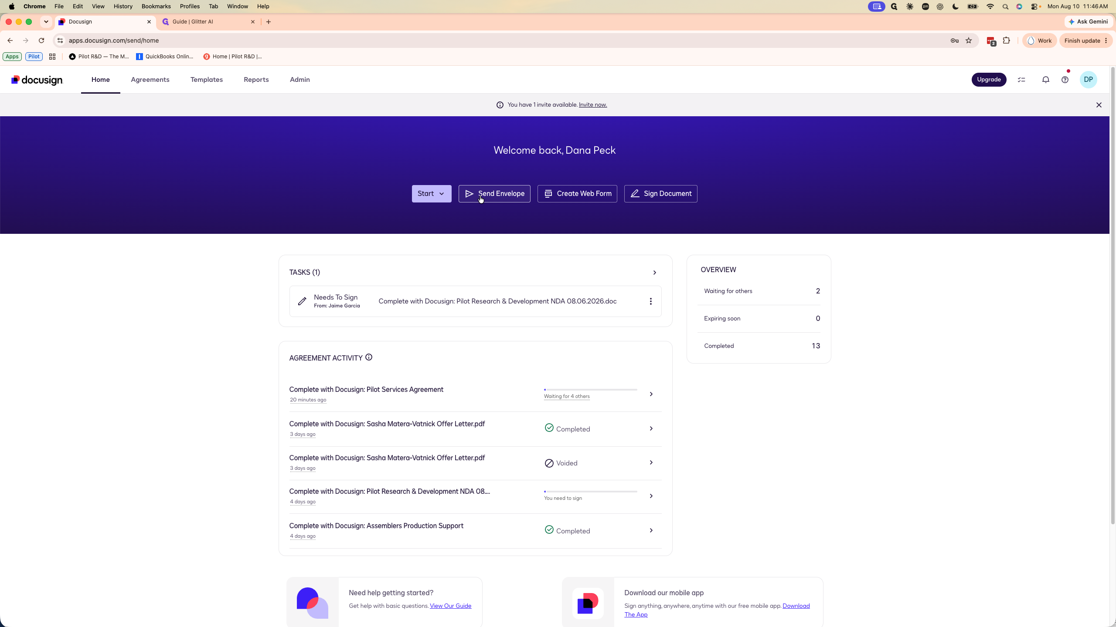Expand the voided Sasha Matera-Vatnick Offer Letter chevron
Screen dimensions: 1116x627
point(651,462)
